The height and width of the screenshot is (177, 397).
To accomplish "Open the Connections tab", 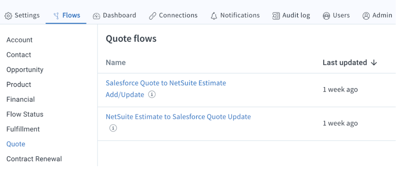I will point(173,15).
